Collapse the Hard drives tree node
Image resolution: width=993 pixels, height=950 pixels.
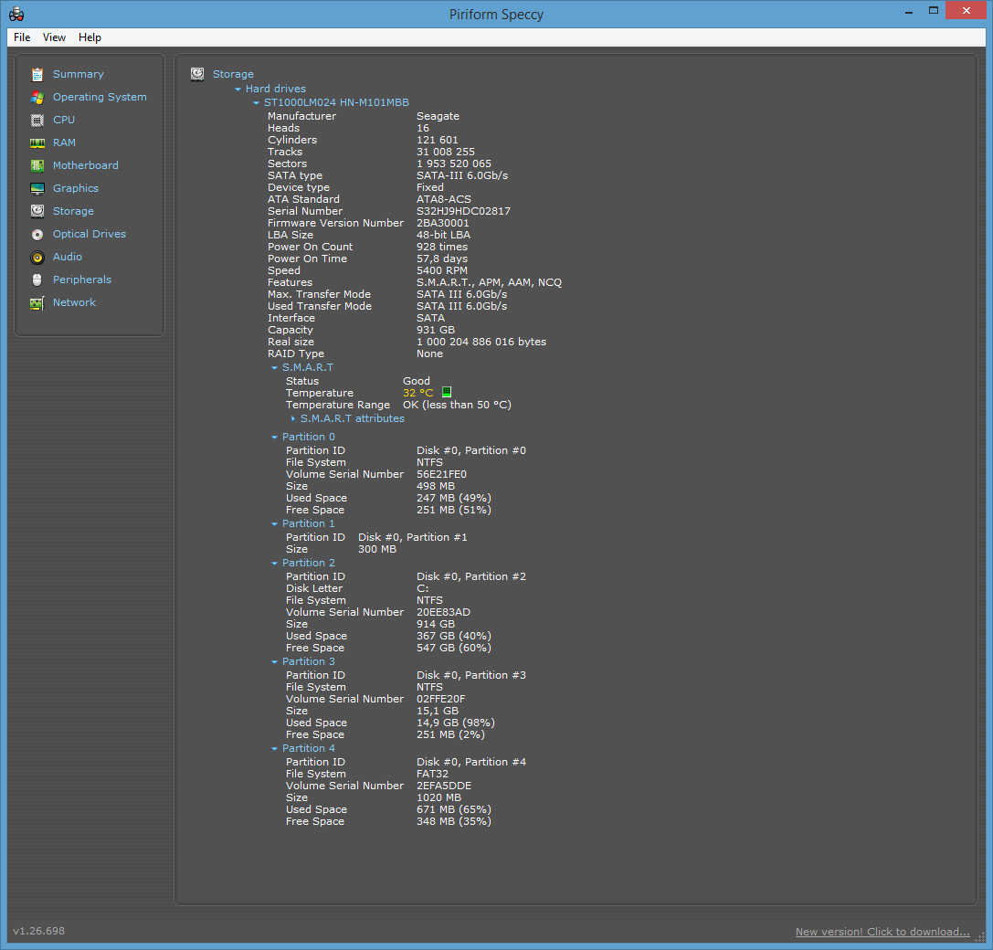[238, 89]
